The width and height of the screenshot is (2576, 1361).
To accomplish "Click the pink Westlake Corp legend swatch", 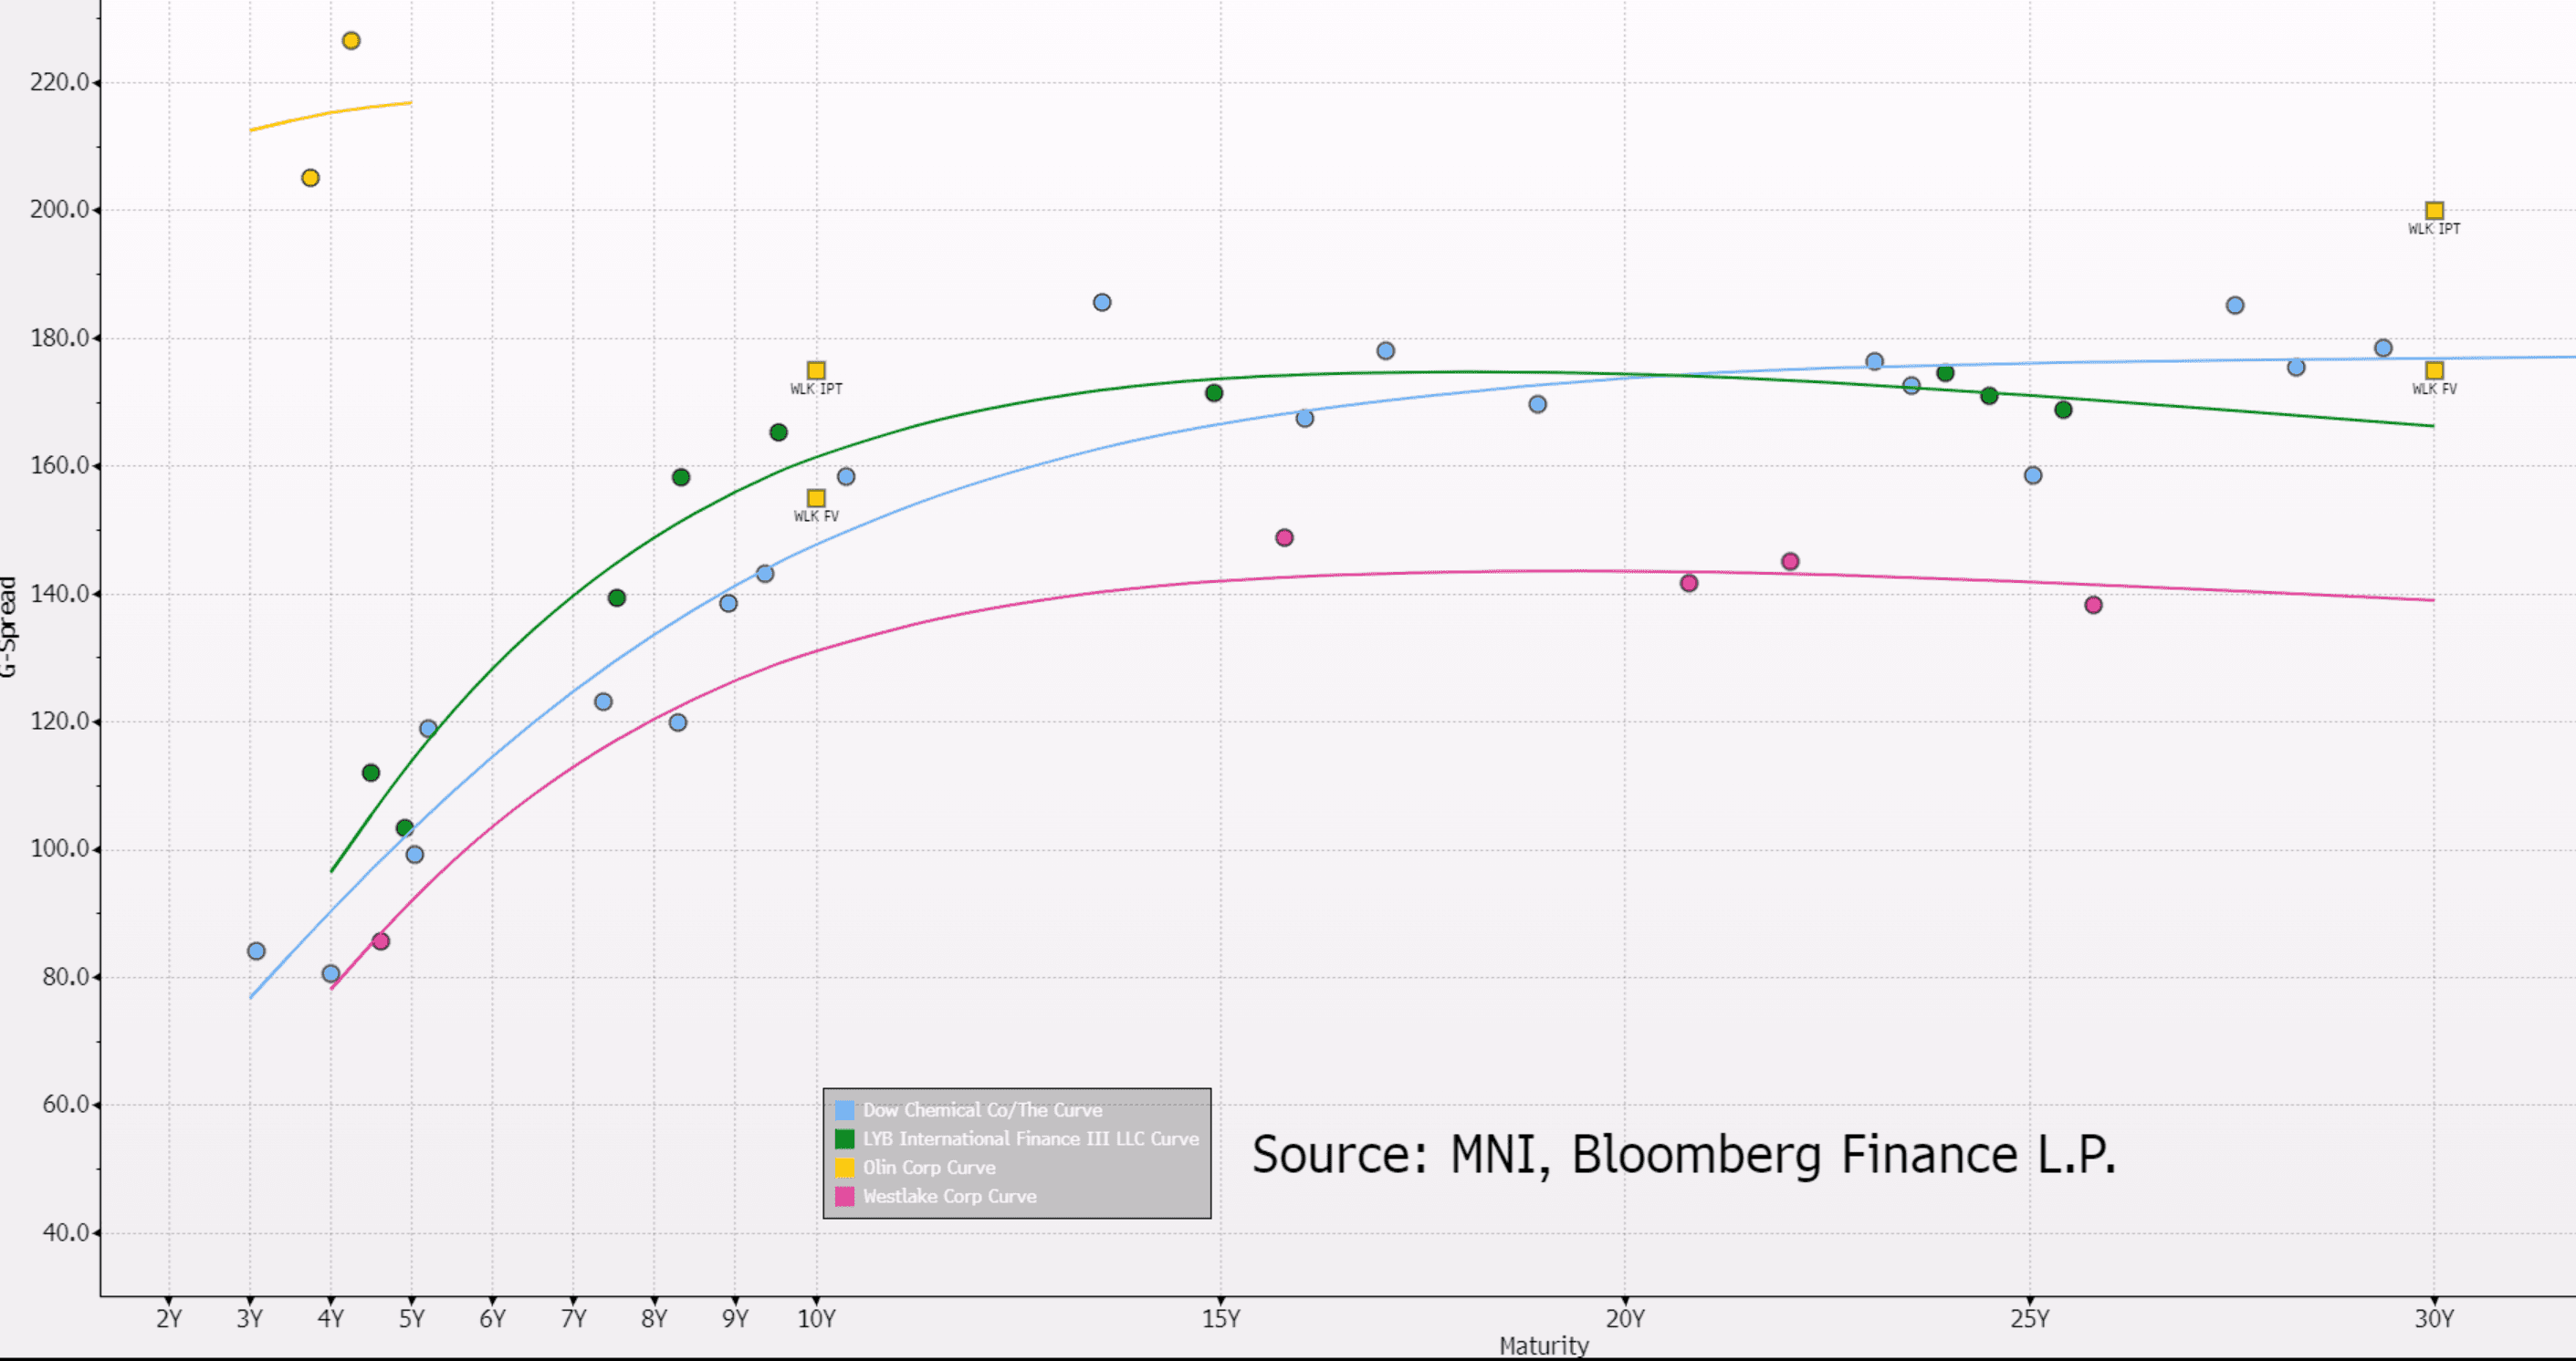I will coord(845,1197).
